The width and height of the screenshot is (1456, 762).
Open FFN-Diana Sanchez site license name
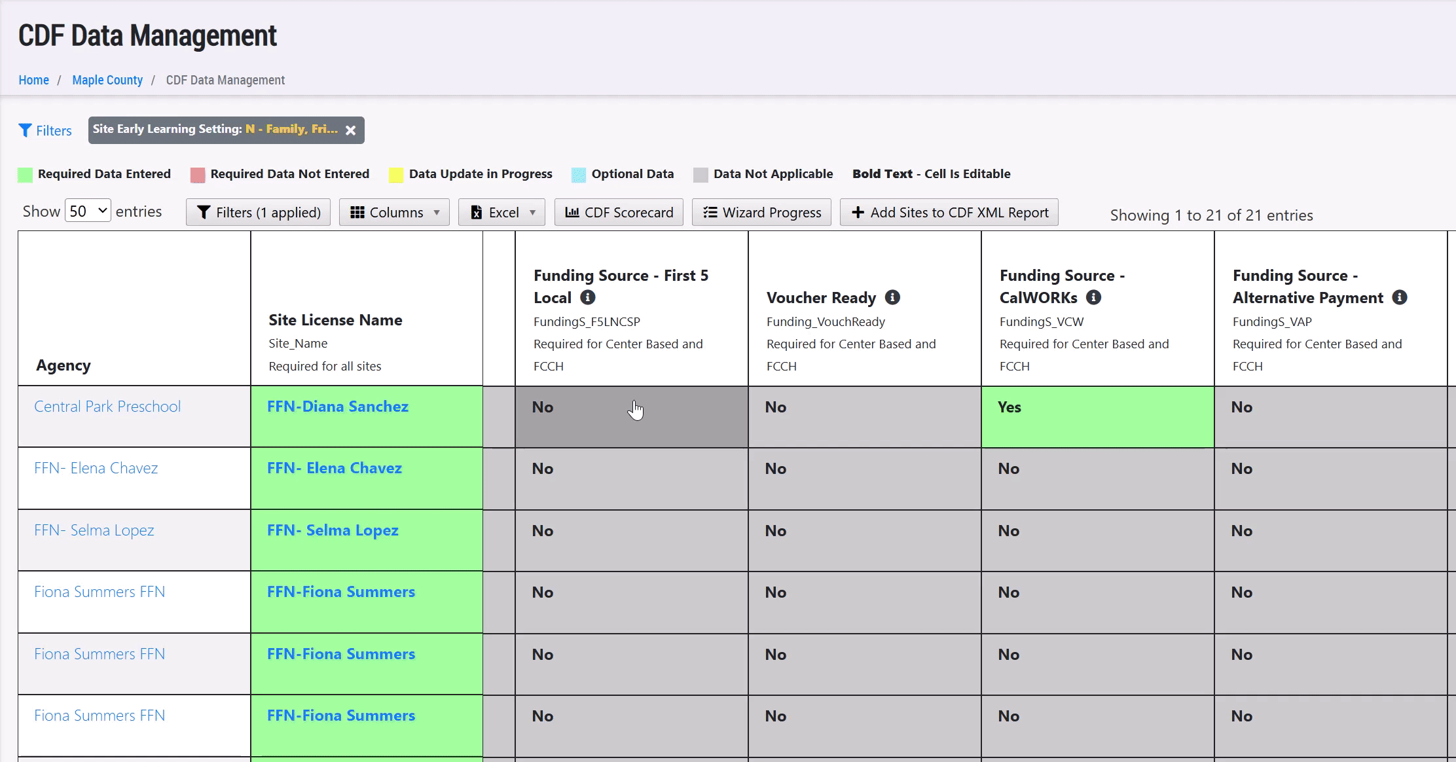point(338,407)
